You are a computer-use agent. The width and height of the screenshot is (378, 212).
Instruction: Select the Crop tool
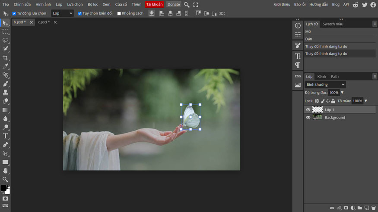click(6, 58)
